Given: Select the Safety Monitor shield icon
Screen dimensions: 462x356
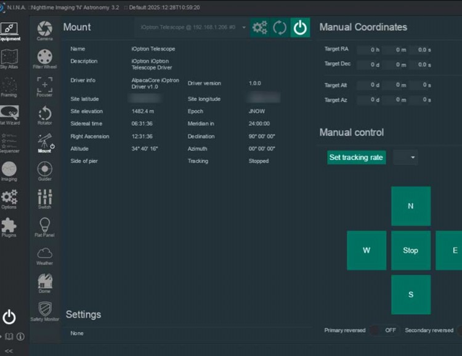Looking at the screenshot, I should [45, 311].
